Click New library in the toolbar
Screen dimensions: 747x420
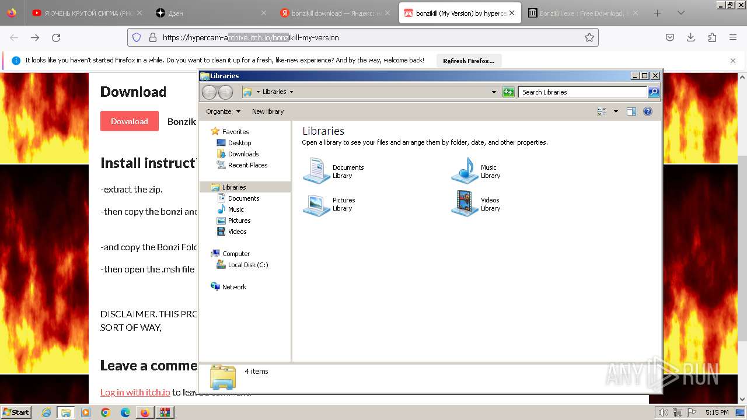(x=268, y=111)
